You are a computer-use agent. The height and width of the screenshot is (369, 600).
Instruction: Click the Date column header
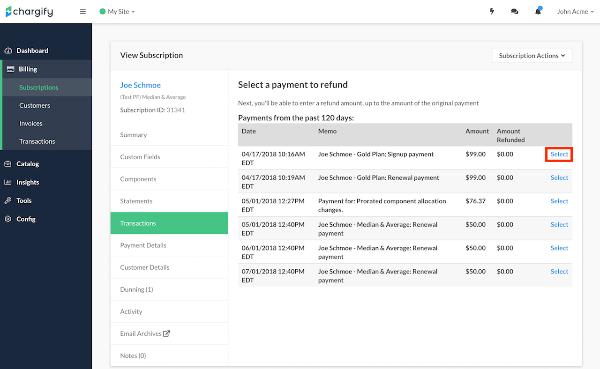click(x=249, y=131)
